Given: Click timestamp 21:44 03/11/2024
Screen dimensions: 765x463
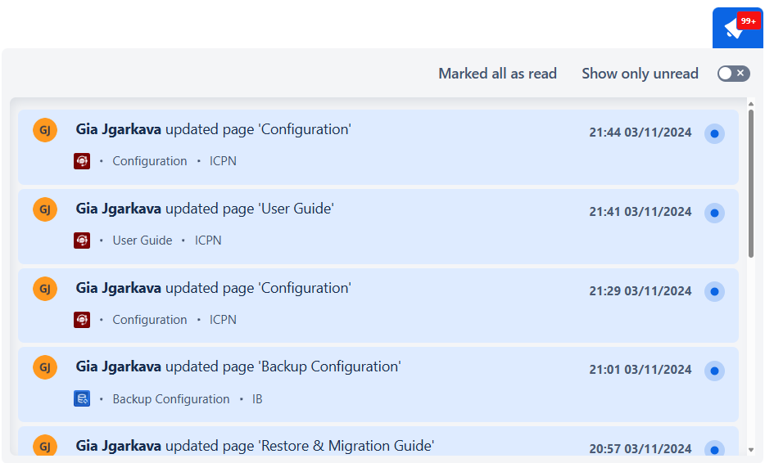Looking at the screenshot, I should point(641,133).
